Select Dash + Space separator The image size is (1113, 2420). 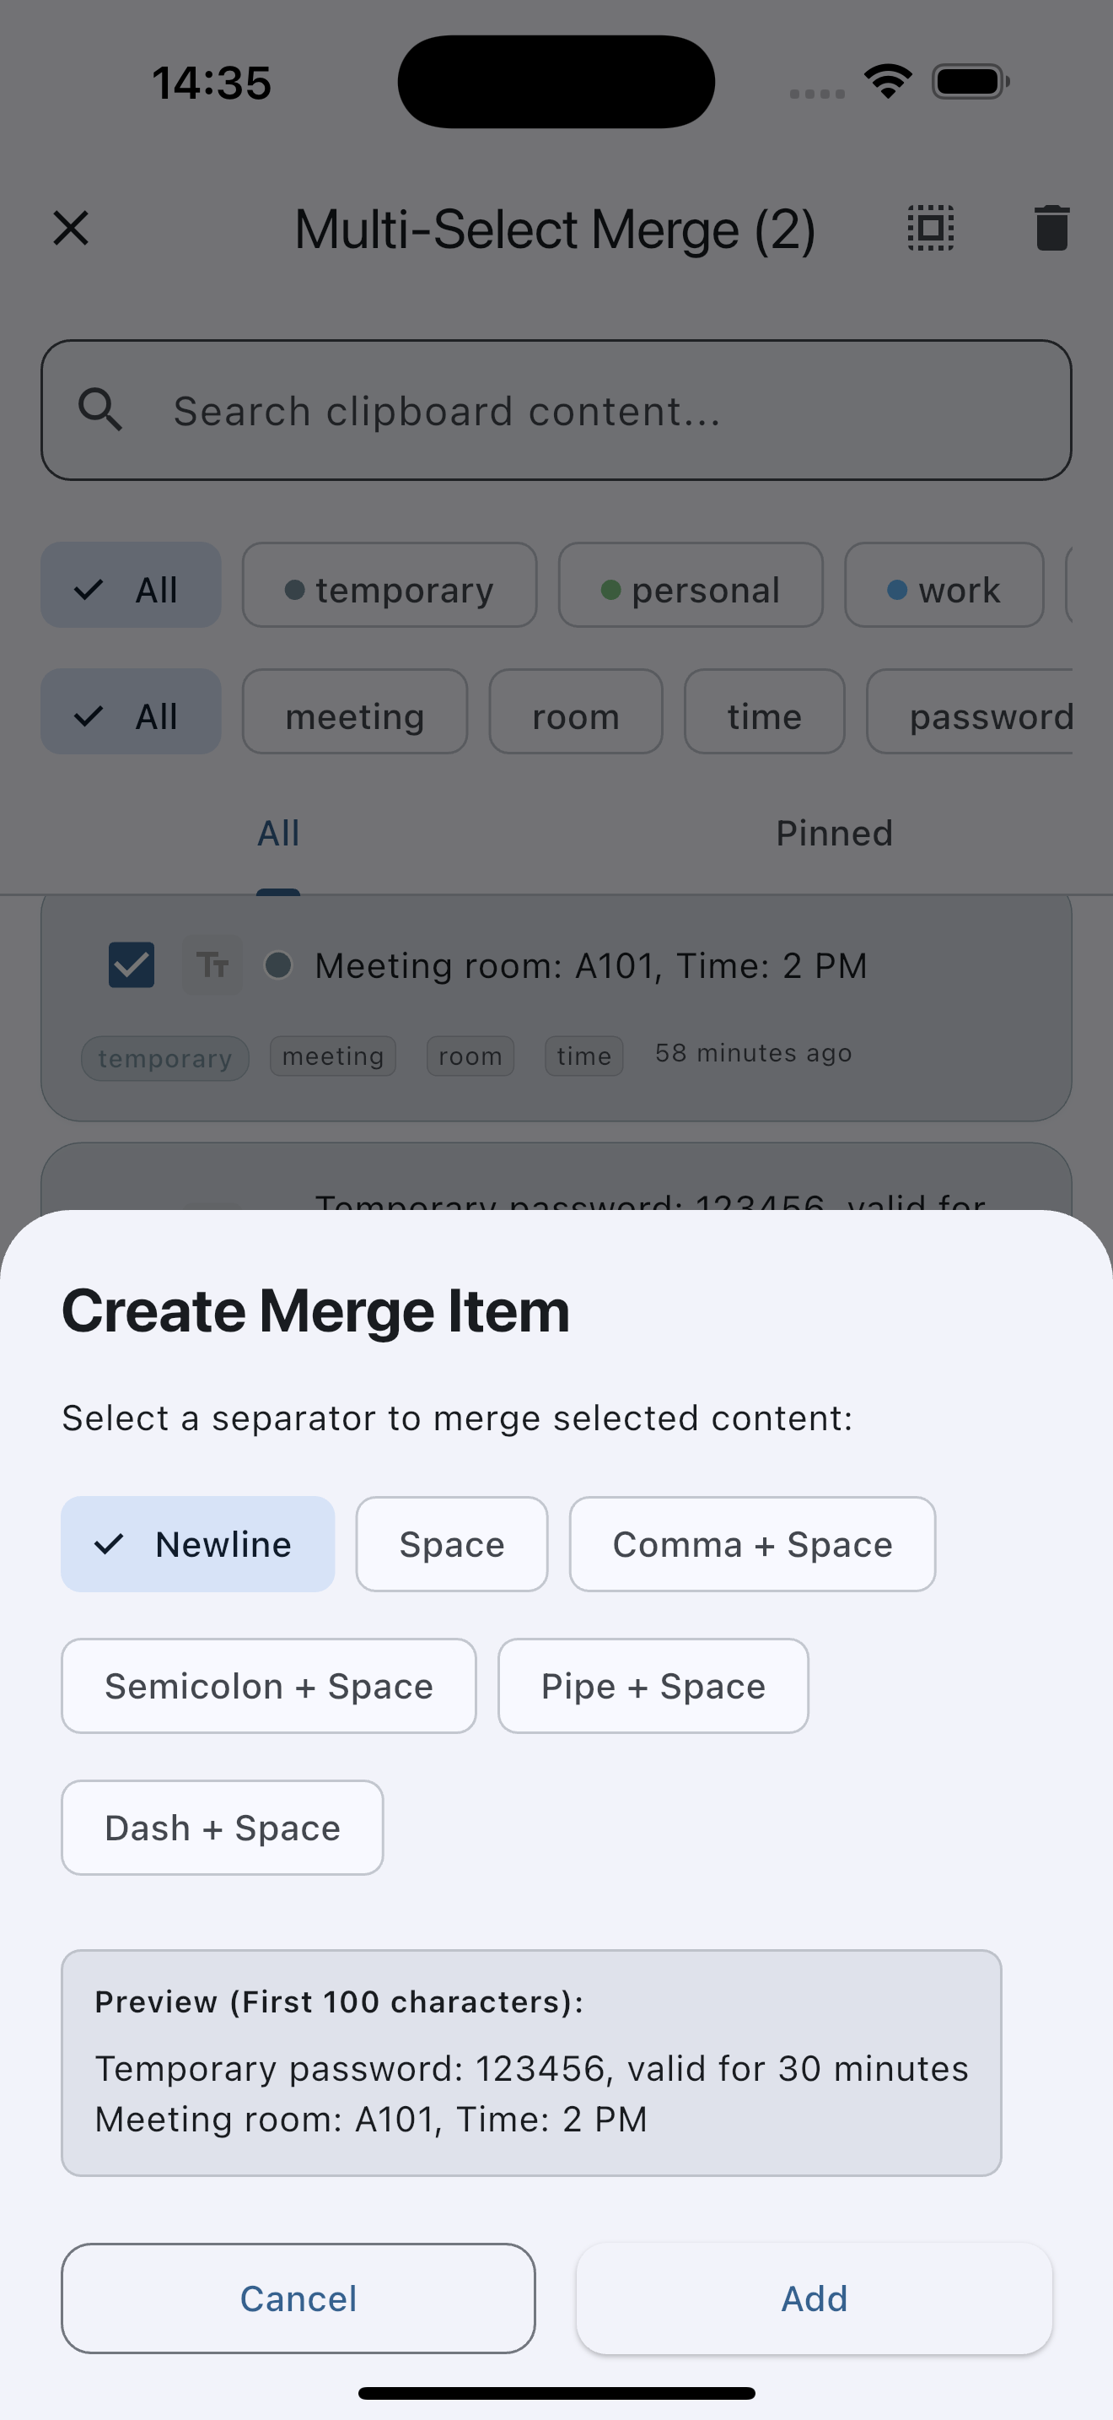click(223, 1829)
